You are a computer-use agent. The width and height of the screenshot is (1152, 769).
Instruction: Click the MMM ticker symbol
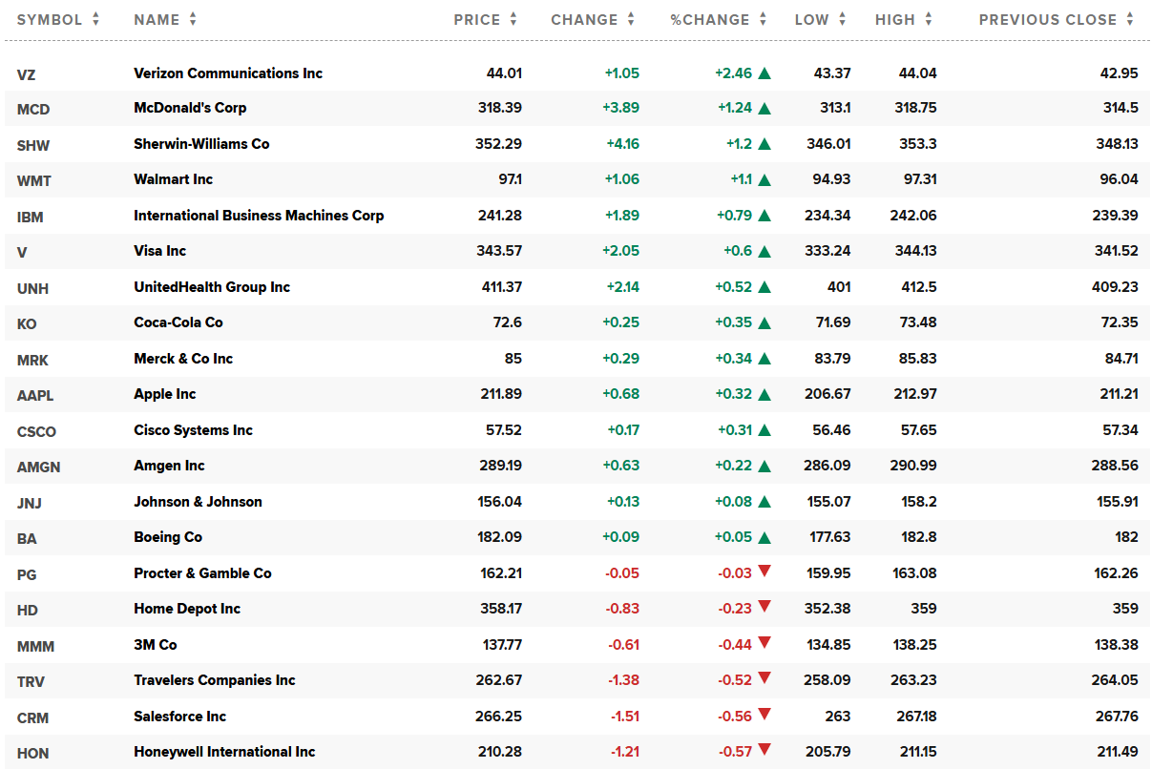point(35,646)
